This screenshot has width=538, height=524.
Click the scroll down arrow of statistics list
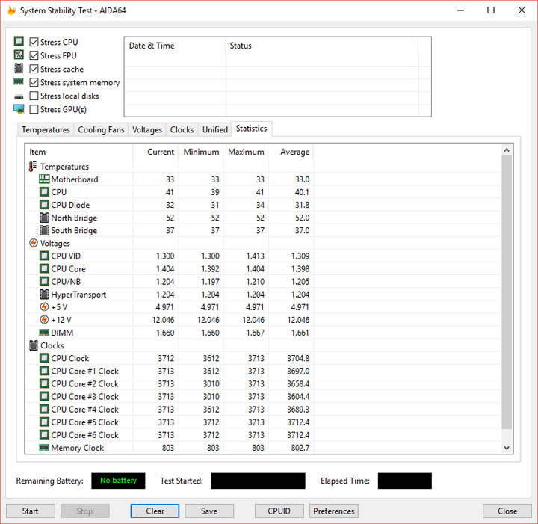tap(507, 448)
